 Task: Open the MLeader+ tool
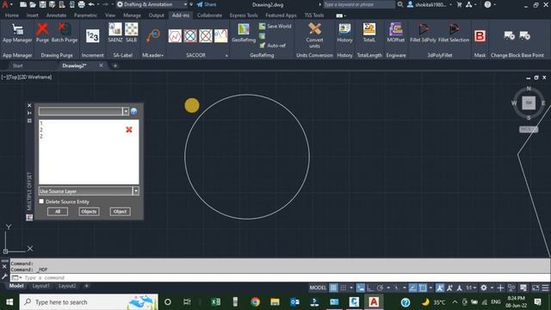point(153,36)
